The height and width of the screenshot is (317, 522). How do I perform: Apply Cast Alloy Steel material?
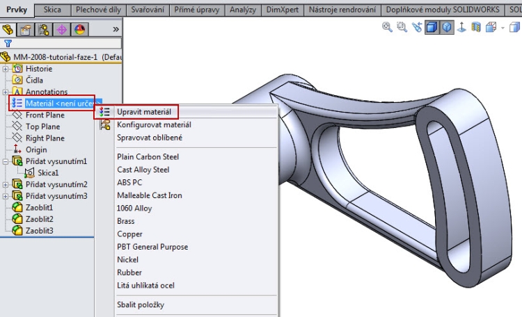[143, 170]
